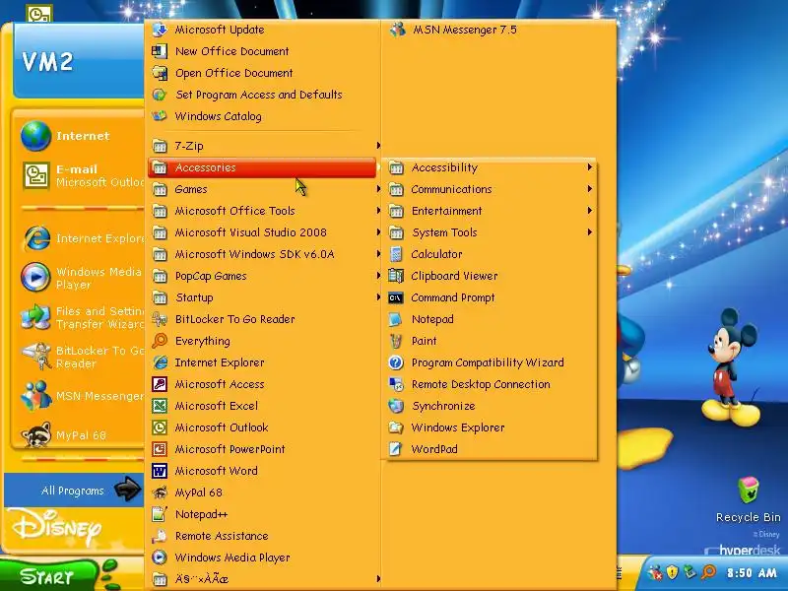
Task: Click MSN Messenger in recent programs list
Action: (81, 396)
